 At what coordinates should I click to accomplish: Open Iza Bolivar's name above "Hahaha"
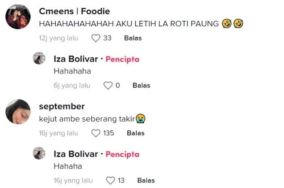(x=75, y=154)
